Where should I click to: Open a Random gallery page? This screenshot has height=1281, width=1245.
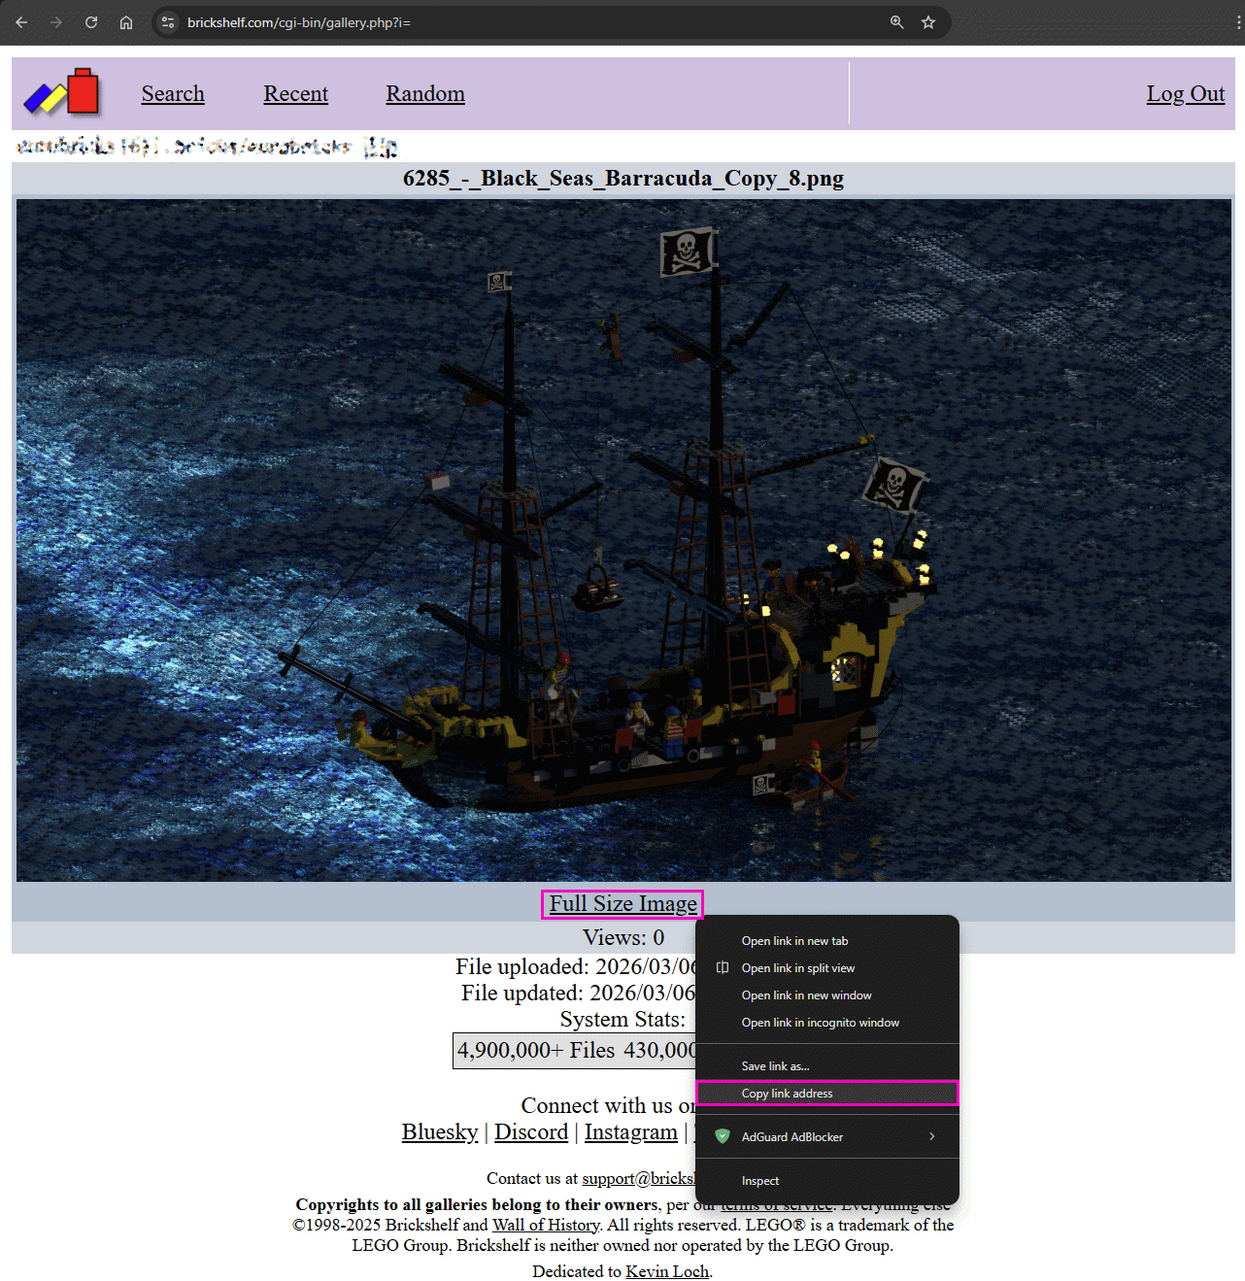[x=425, y=93]
